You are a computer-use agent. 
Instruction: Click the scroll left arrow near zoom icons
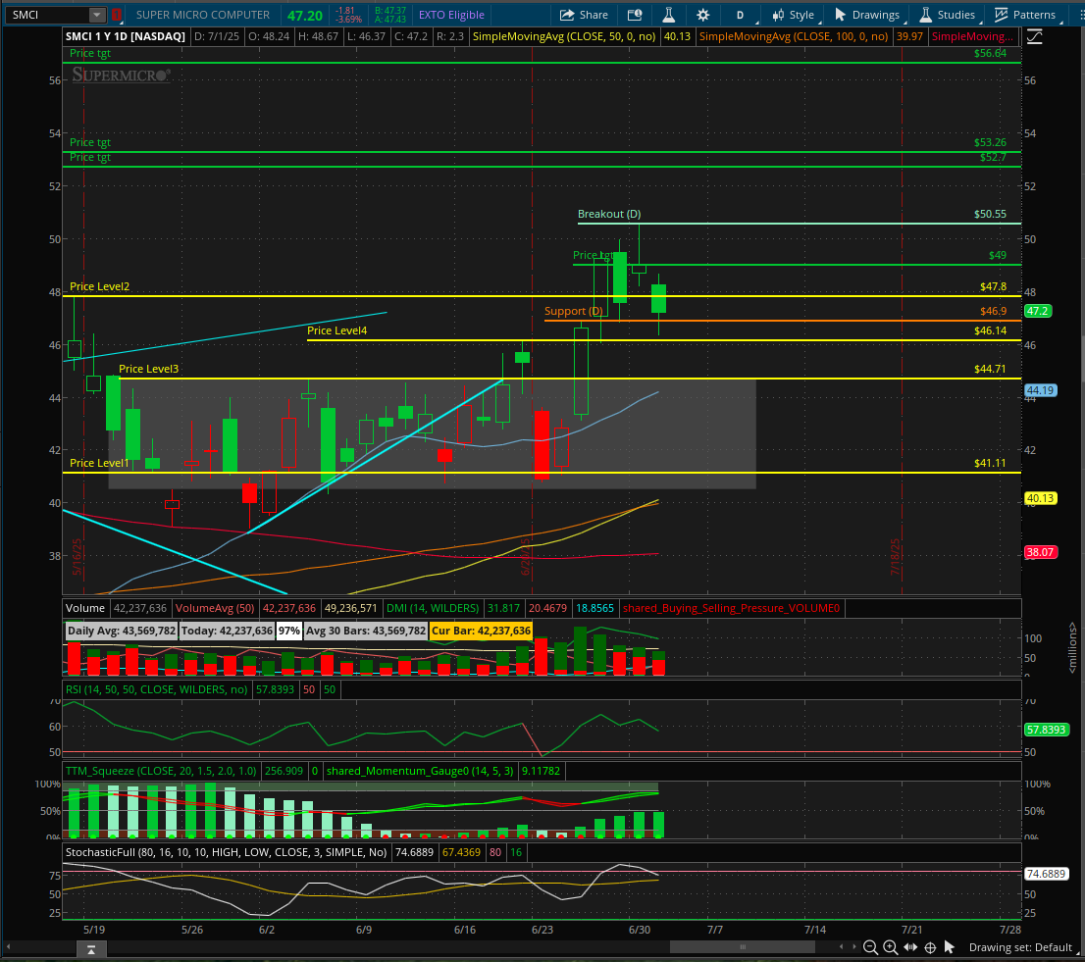tap(842, 947)
